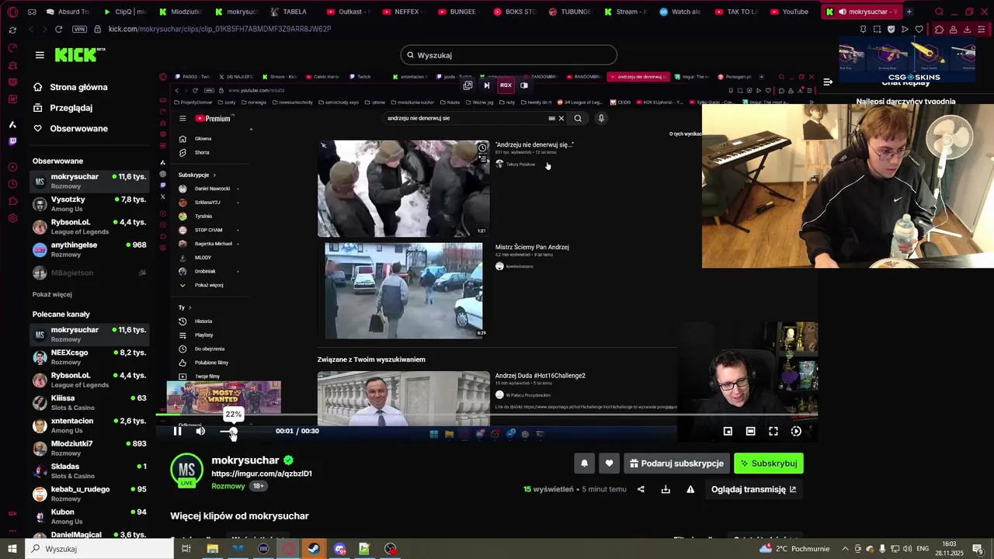994x559 pixels.
Task: Adjust the volume slider at 22%
Action: tap(233, 431)
